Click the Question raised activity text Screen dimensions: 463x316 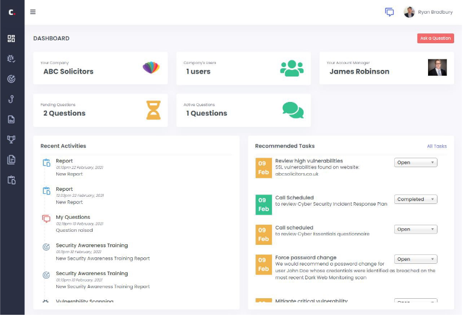(74, 231)
